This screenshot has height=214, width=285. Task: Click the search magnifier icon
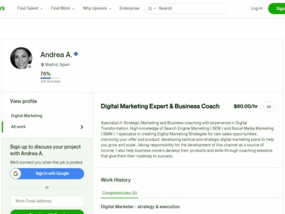click(x=150, y=8)
